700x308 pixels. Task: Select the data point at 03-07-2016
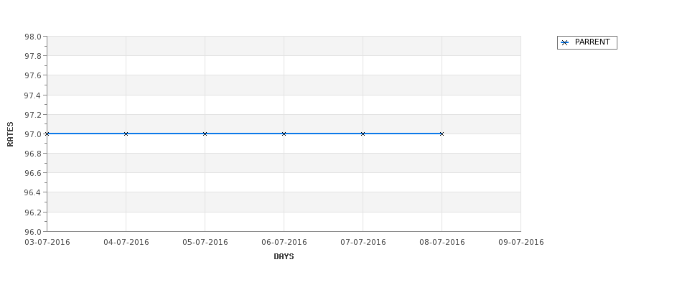[47, 134]
